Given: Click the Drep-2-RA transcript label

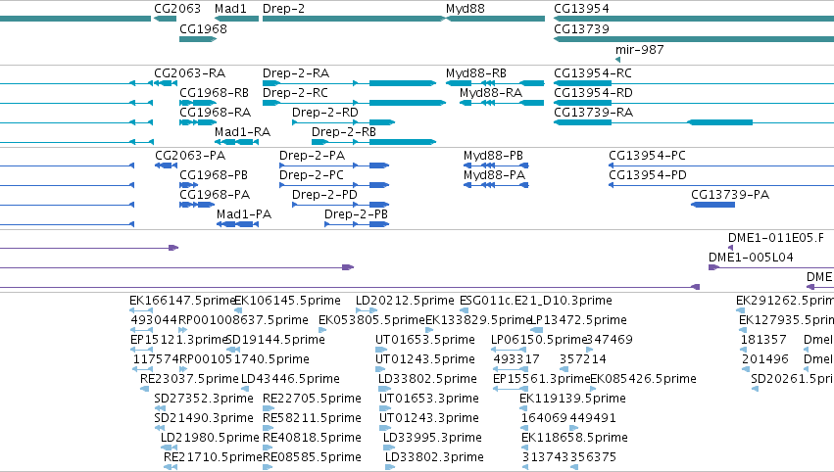Looking at the screenshot, I should 296,73.
